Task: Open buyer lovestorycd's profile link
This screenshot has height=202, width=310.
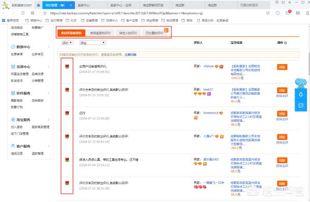Action: click(x=211, y=113)
